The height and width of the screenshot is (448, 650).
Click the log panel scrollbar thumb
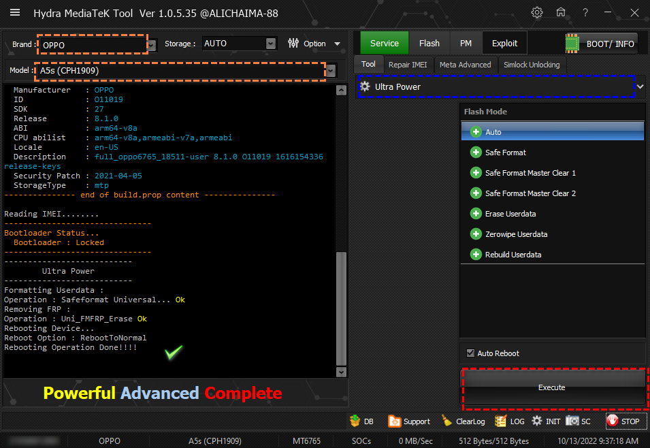pos(341,308)
